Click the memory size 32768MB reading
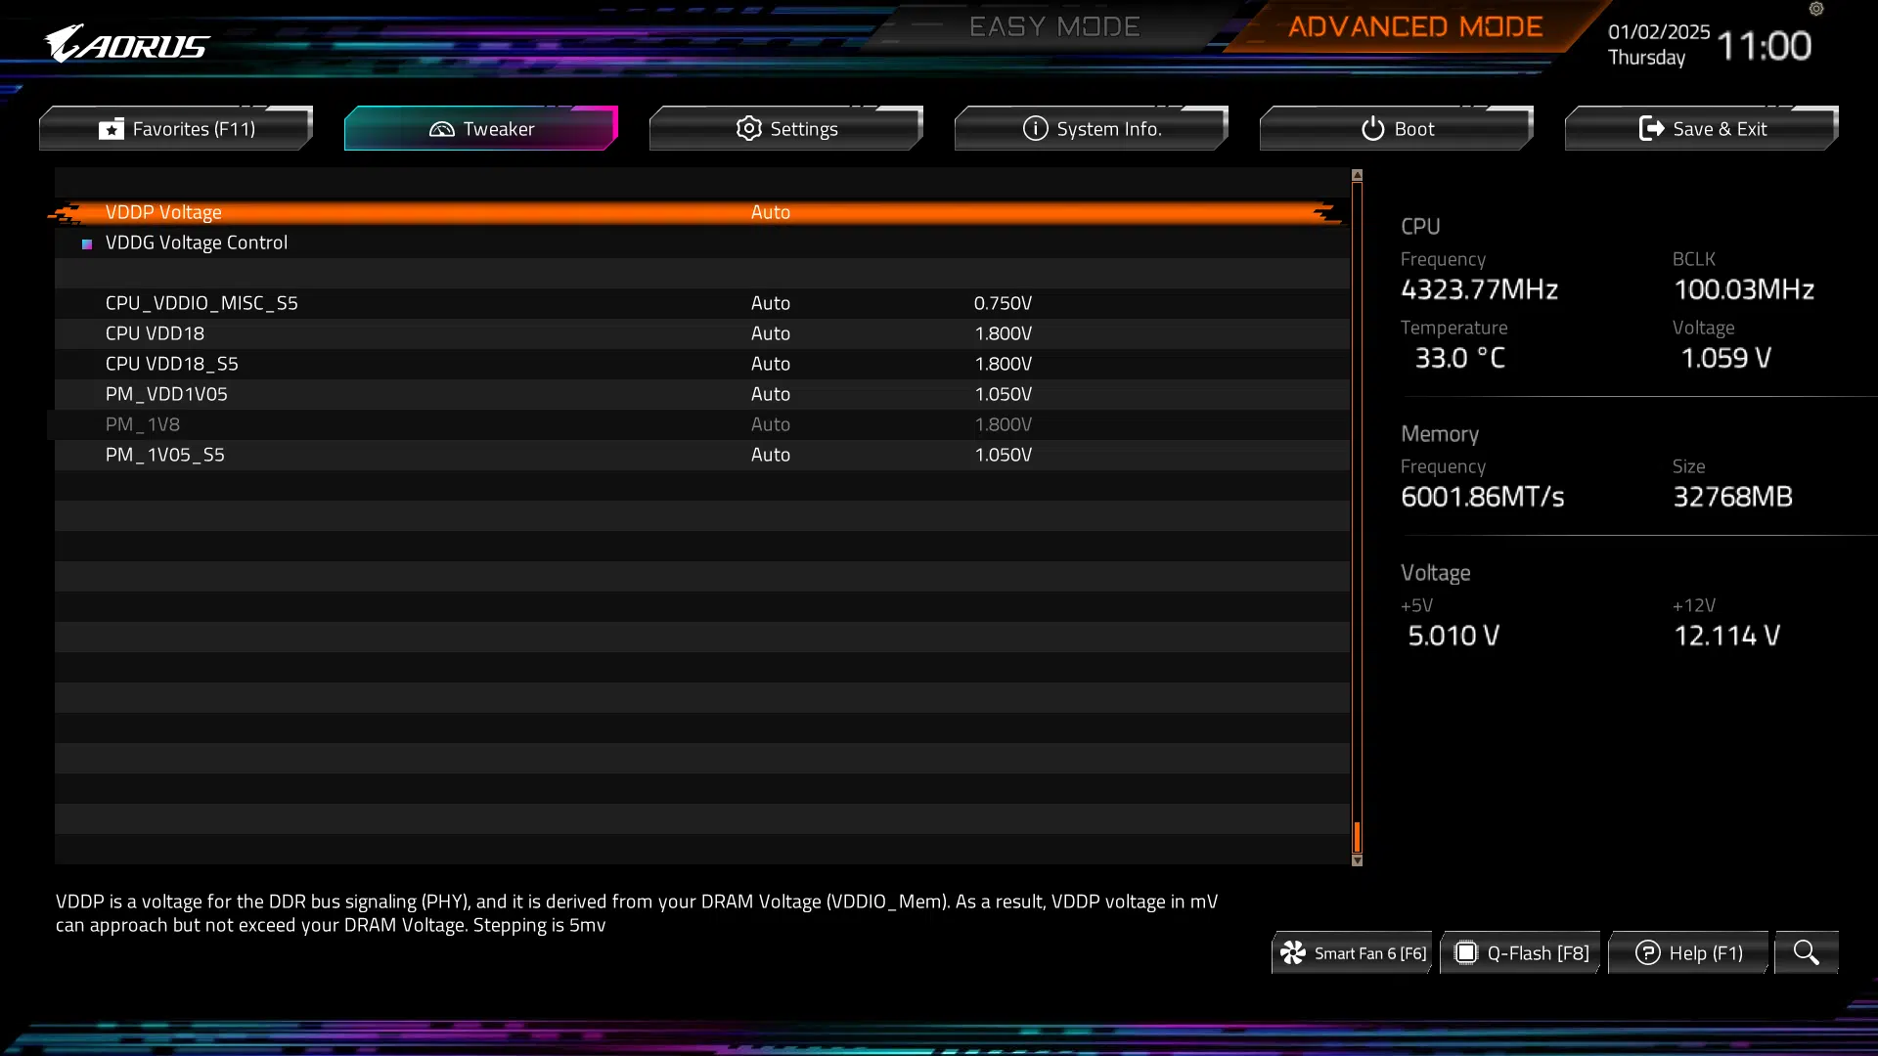Viewport: 1878px width, 1056px height. click(1732, 497)
